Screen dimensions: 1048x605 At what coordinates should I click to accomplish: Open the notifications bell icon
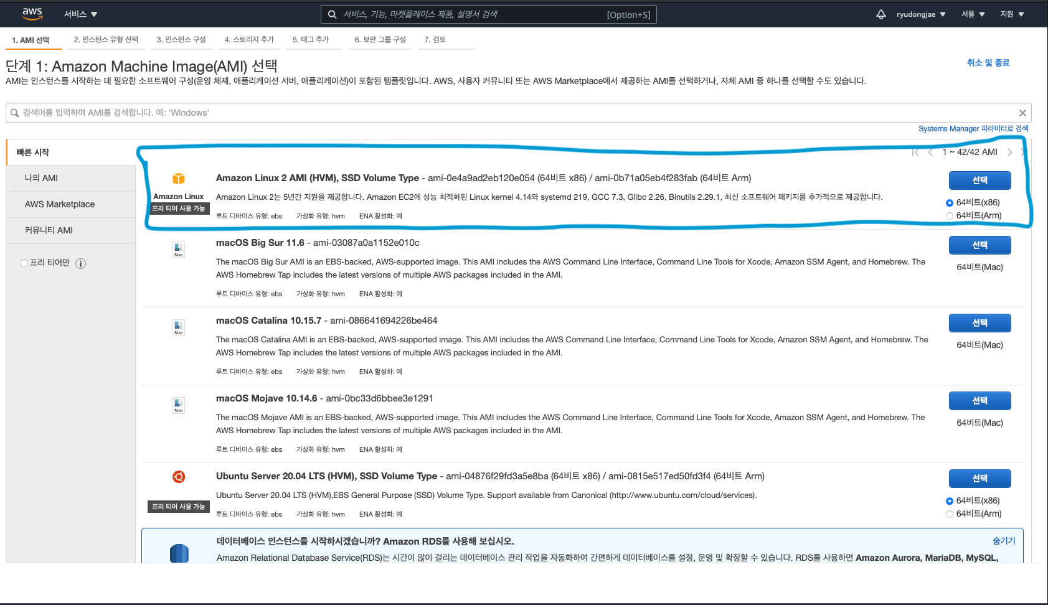880,14
